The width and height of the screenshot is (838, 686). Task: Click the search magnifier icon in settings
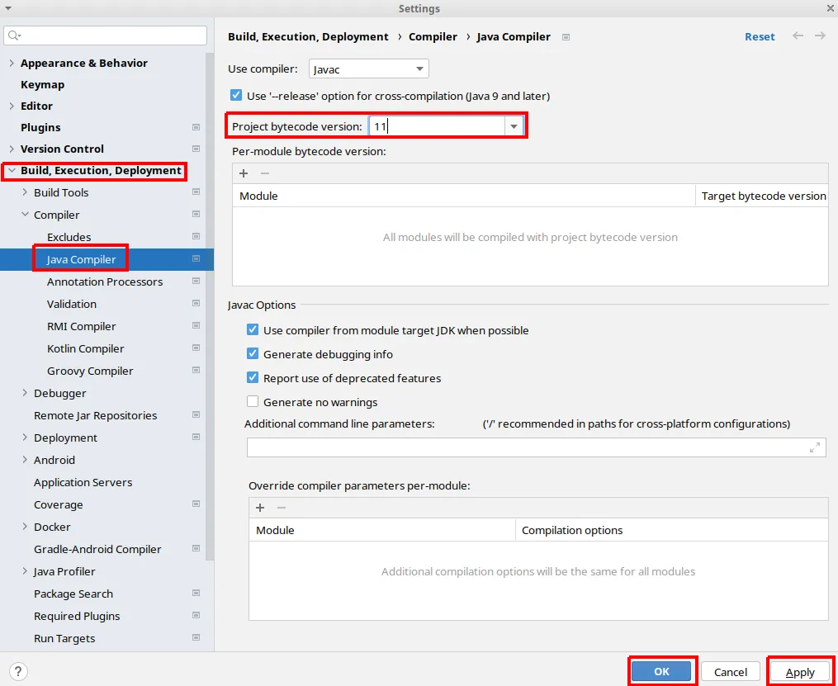click(x=14, y=35)
